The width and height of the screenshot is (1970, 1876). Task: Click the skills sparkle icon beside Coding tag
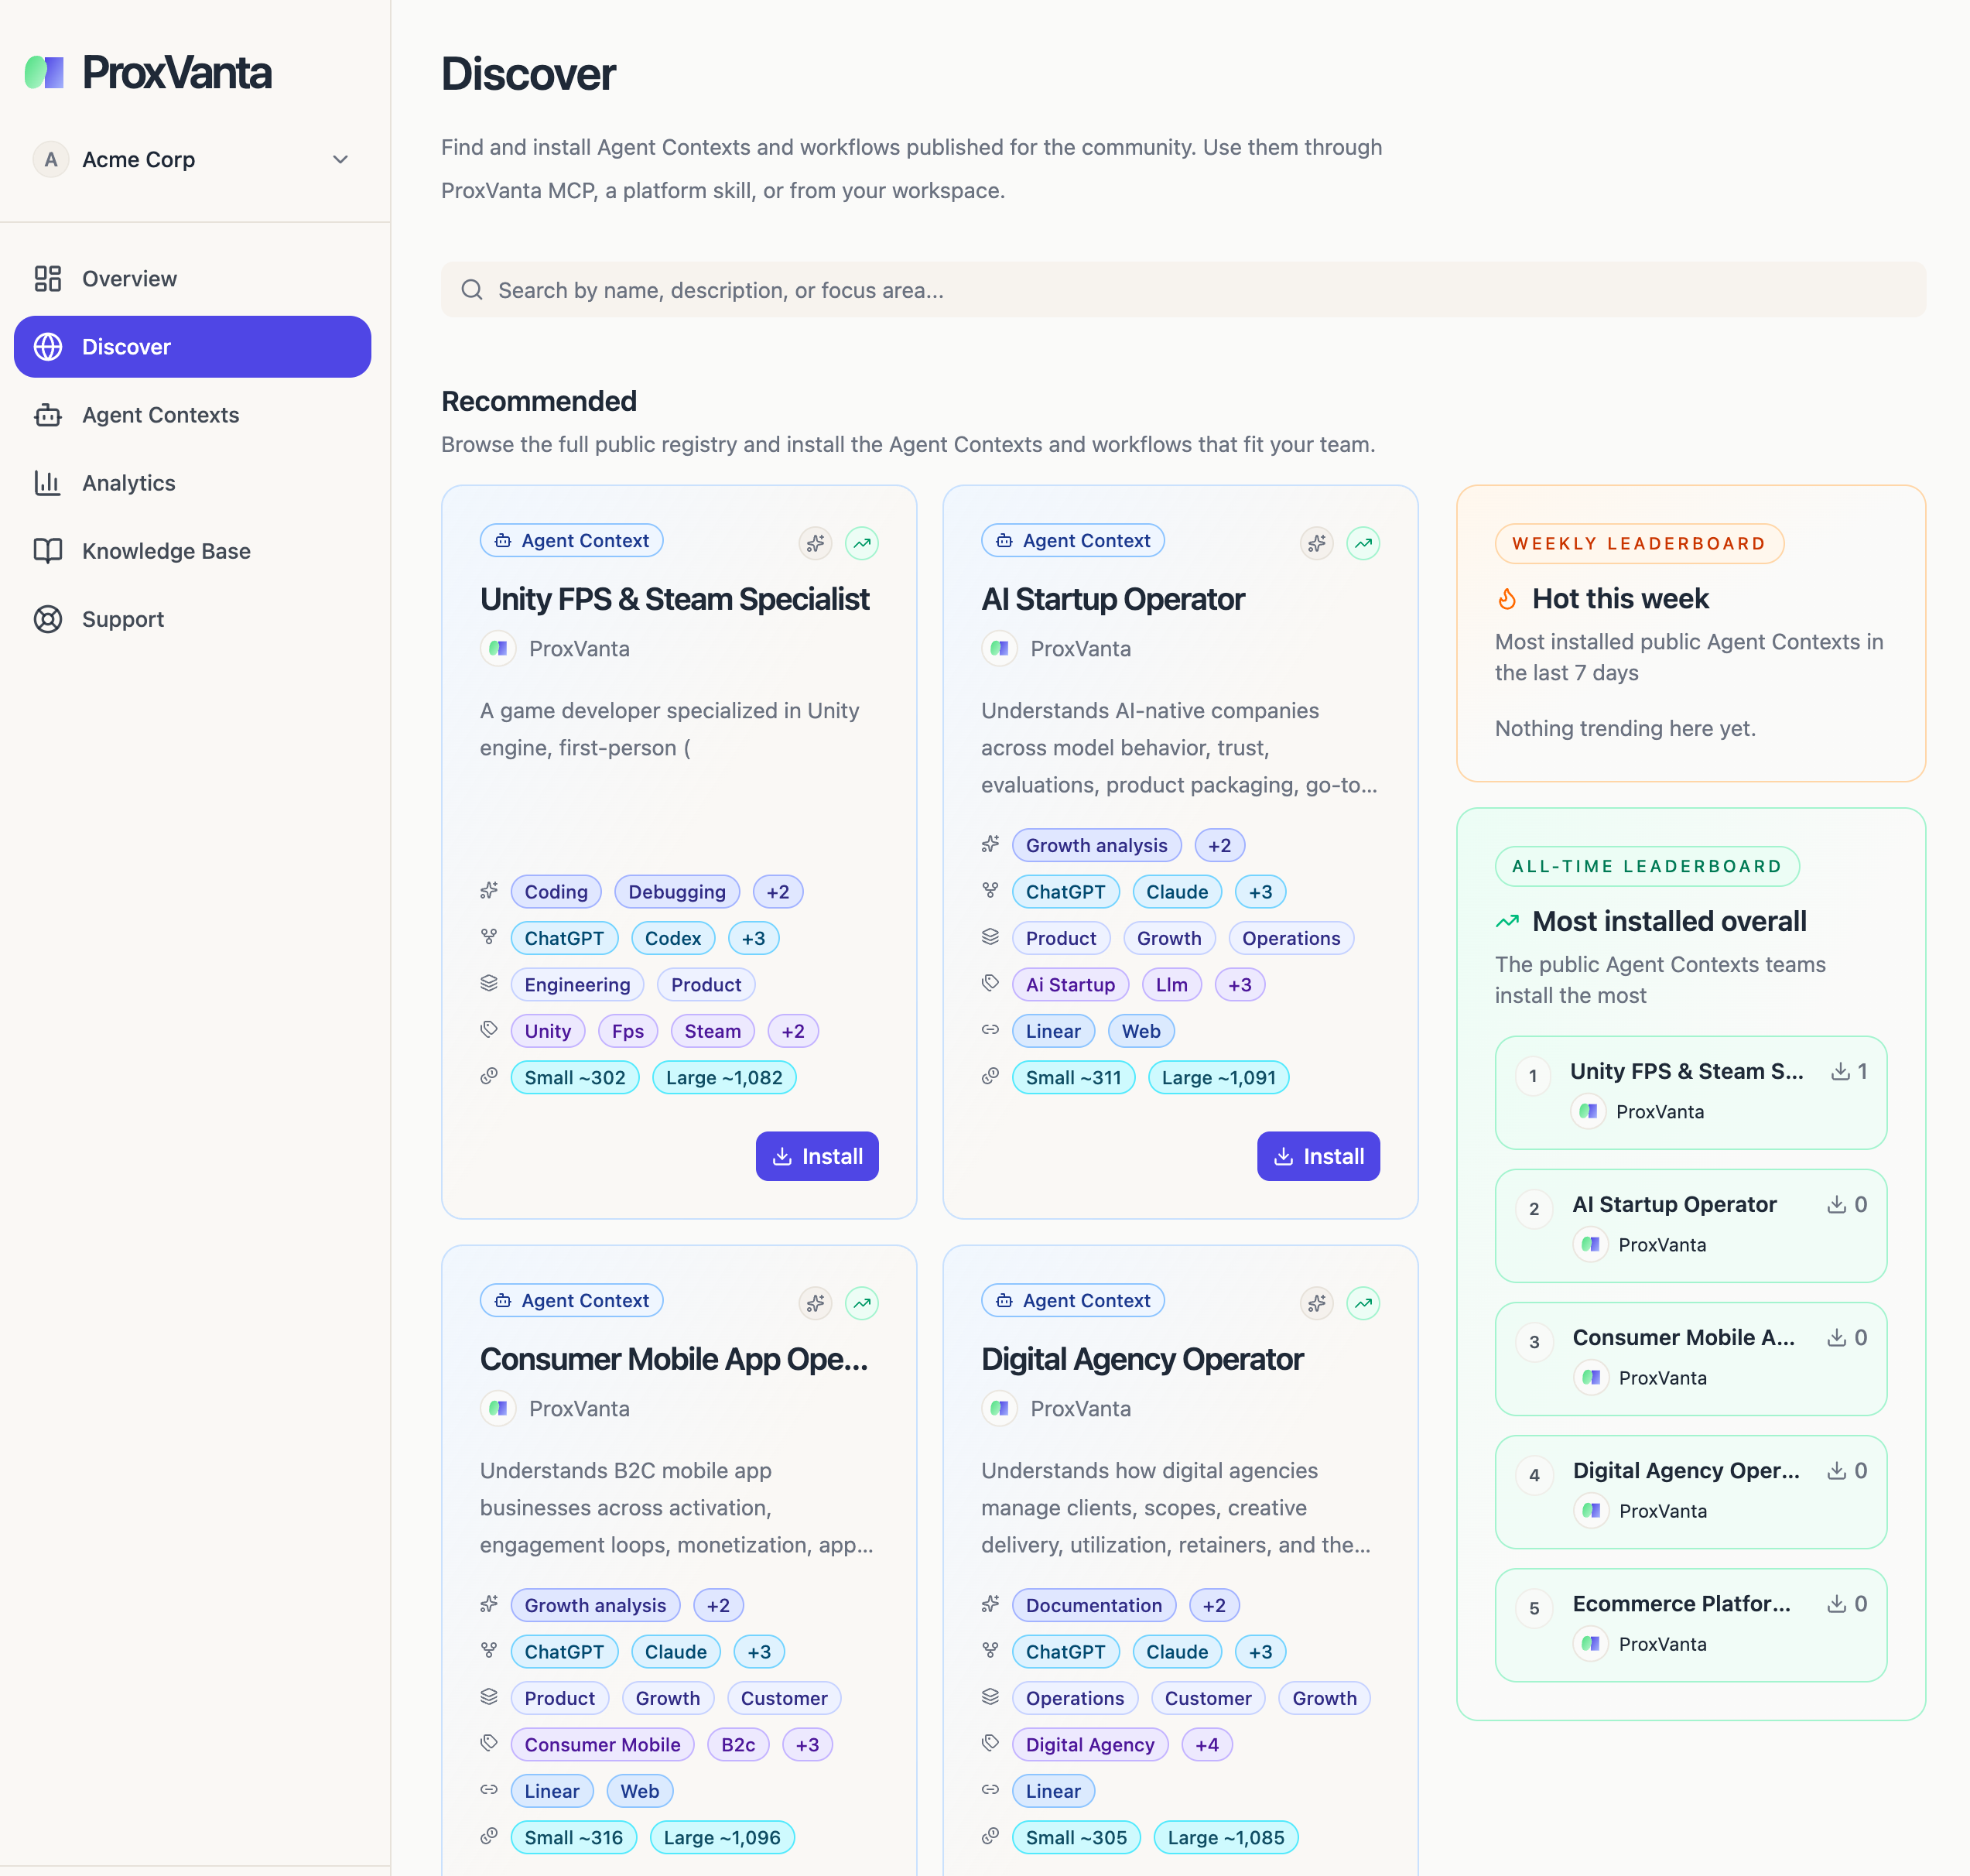coord(489,890)
